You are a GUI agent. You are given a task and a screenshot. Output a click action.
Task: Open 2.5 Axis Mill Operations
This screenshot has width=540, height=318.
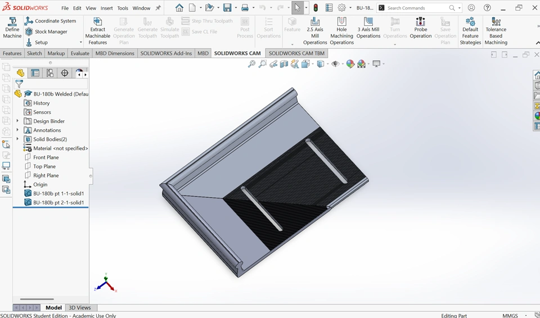315,31
